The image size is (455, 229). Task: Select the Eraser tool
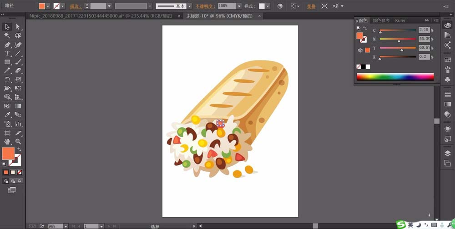tap(18, 70)
